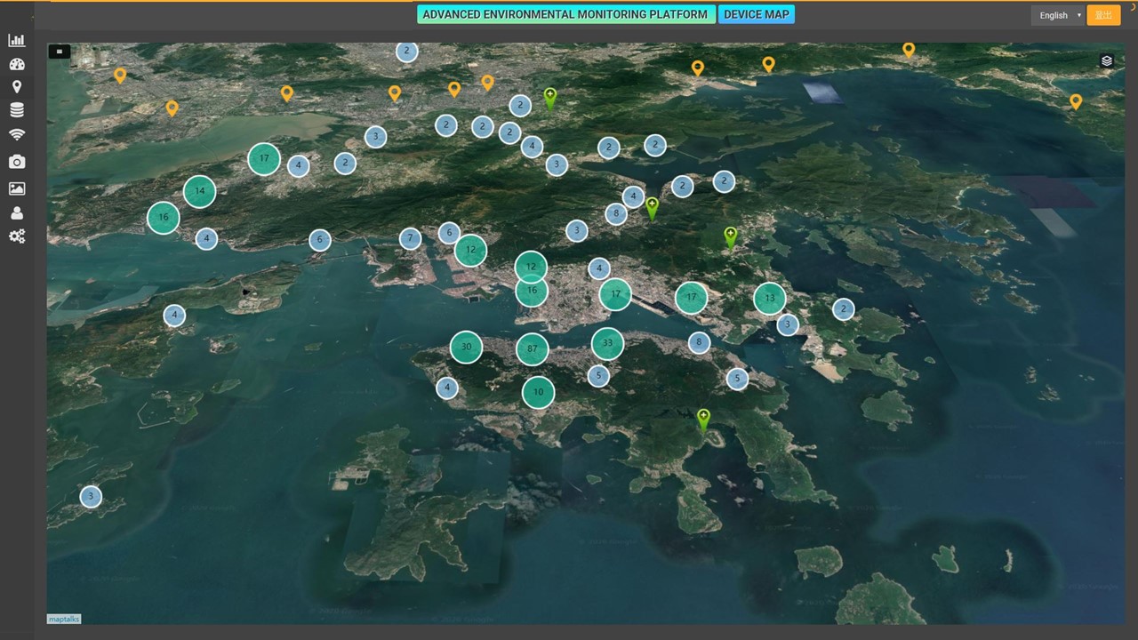Expand the cluster marked 30 on the map

pos(466,347)
